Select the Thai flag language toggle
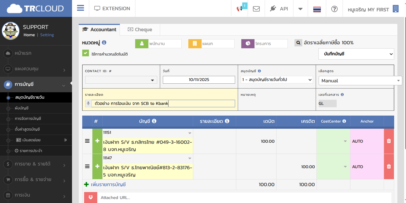 click(317, 9)
